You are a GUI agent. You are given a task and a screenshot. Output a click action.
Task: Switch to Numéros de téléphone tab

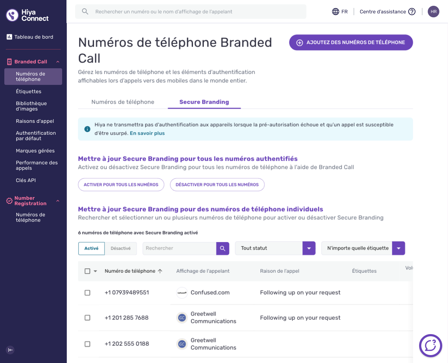[123, 102]
